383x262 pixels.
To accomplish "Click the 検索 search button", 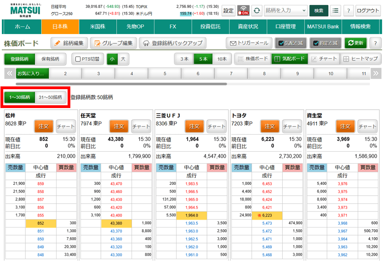I will click(319, 11).
